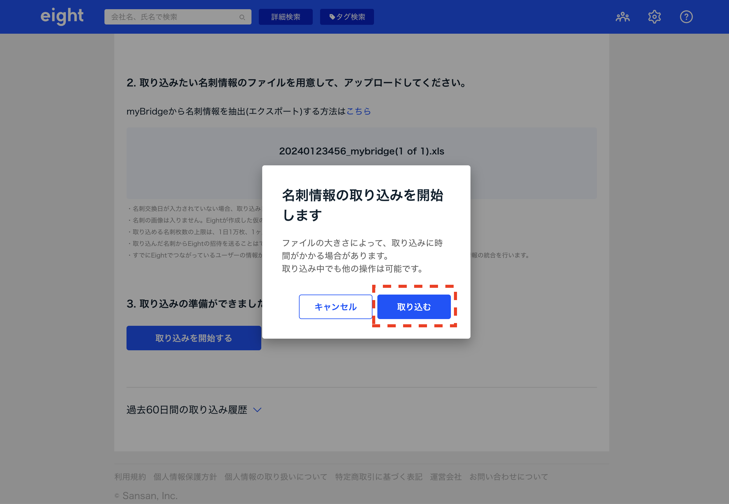Open 個人情報の取り扱いについて footer link
The image size is (729, 504).
coord(276,477)
